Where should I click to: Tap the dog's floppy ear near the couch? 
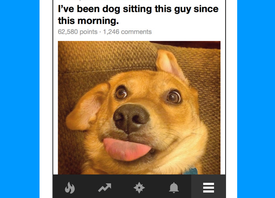pyautogui.click(x=86, y=107)
